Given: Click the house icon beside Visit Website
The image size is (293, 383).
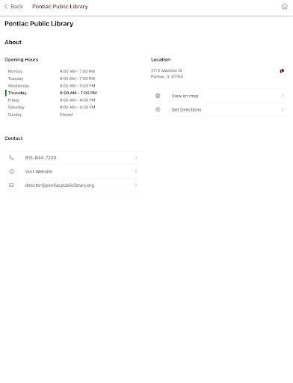Looking at the screenshot, I should [11, 171].
